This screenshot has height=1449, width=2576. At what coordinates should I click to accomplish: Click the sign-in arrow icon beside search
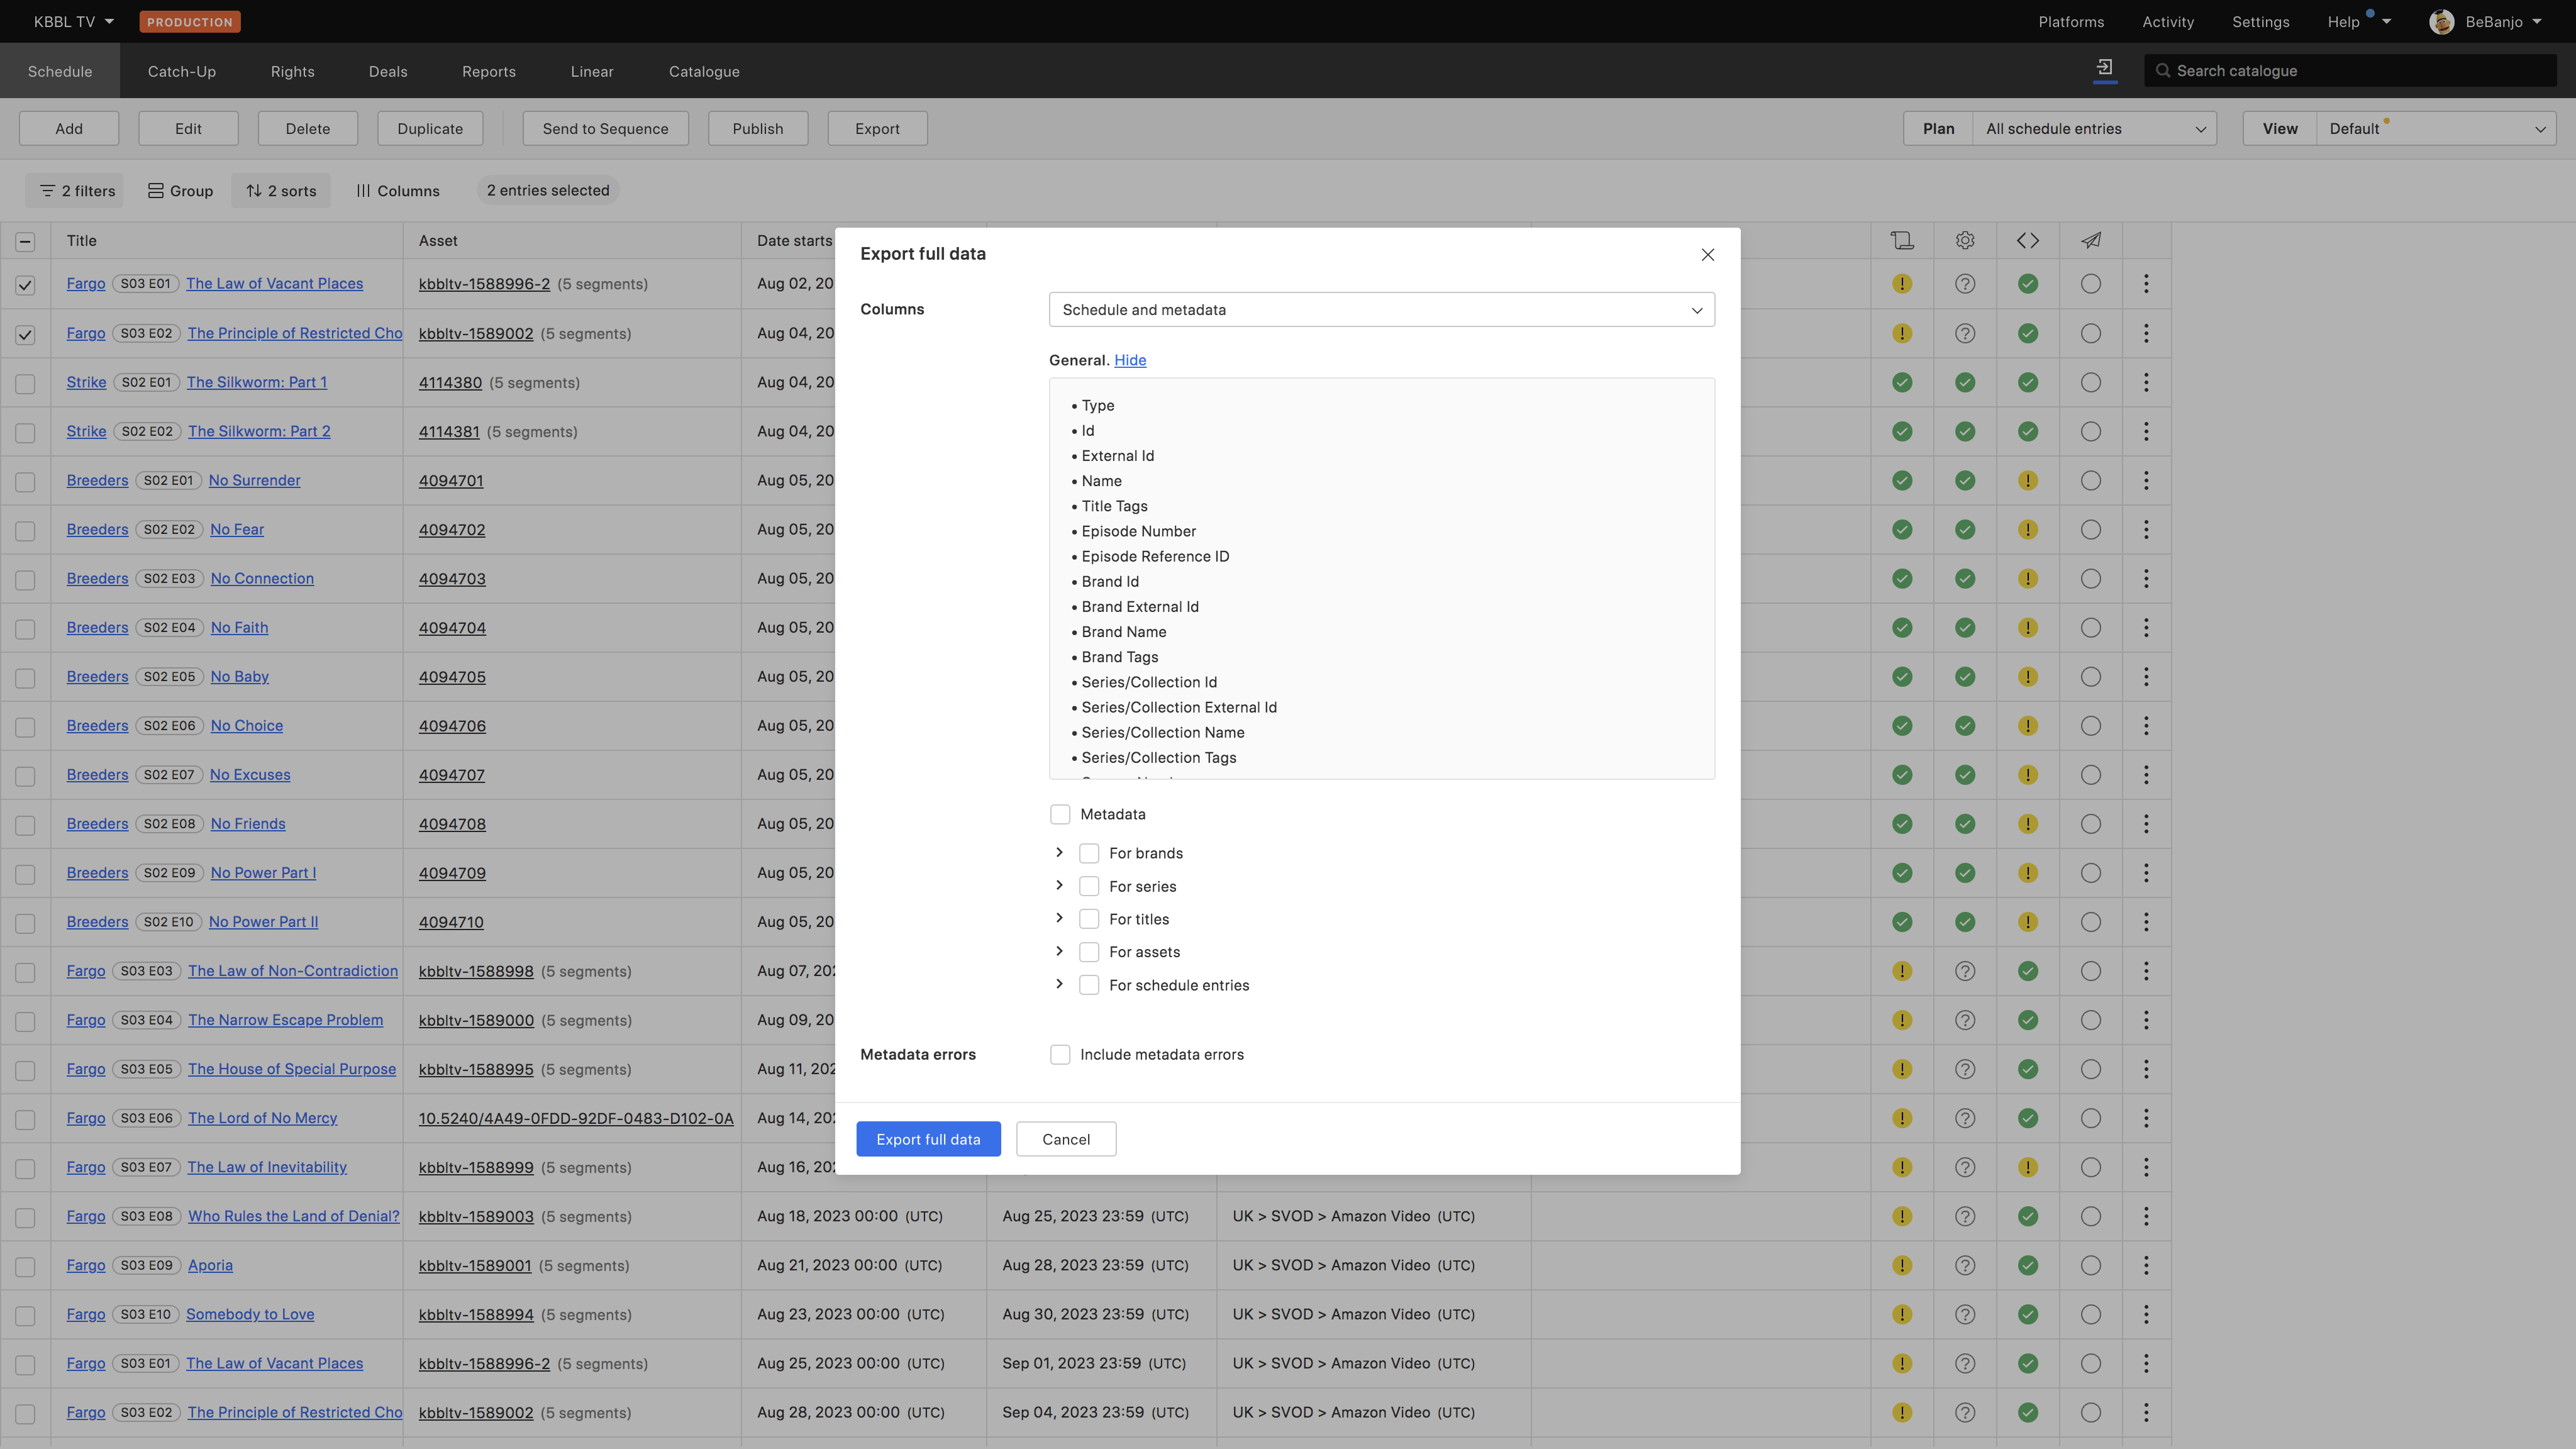tap(2104, 68)
